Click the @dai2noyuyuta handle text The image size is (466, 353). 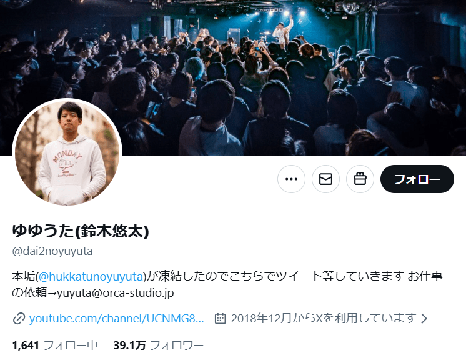pos(52,251)
